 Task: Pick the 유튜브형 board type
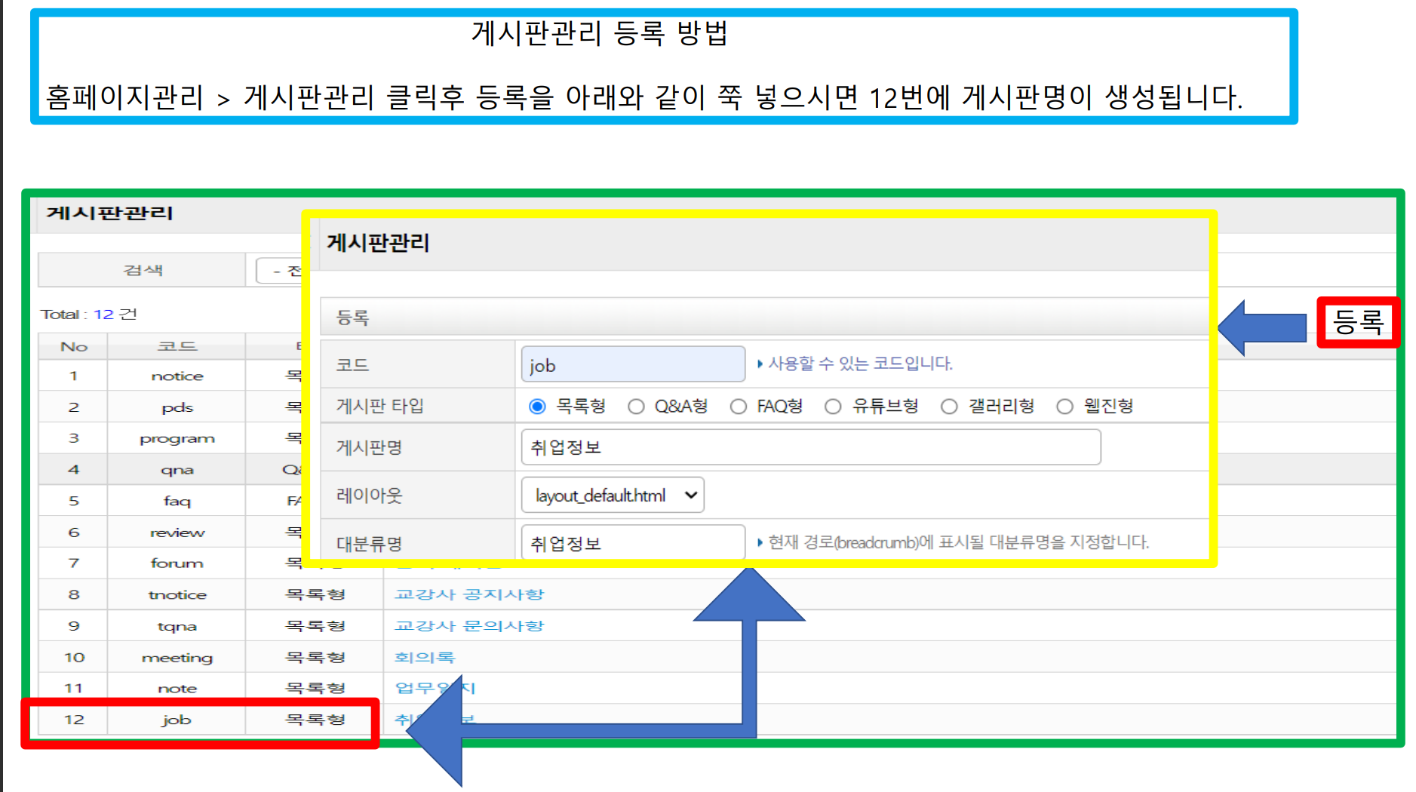click(x=833, y=407)
